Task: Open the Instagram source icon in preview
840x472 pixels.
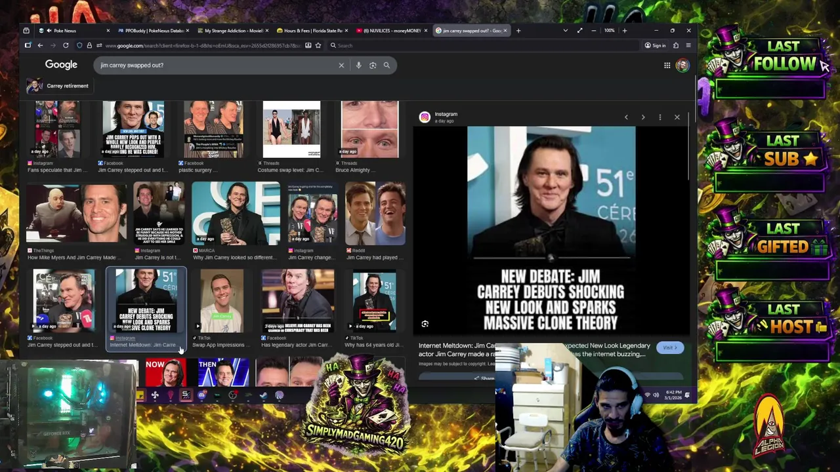Action: [x=425, y=117]
